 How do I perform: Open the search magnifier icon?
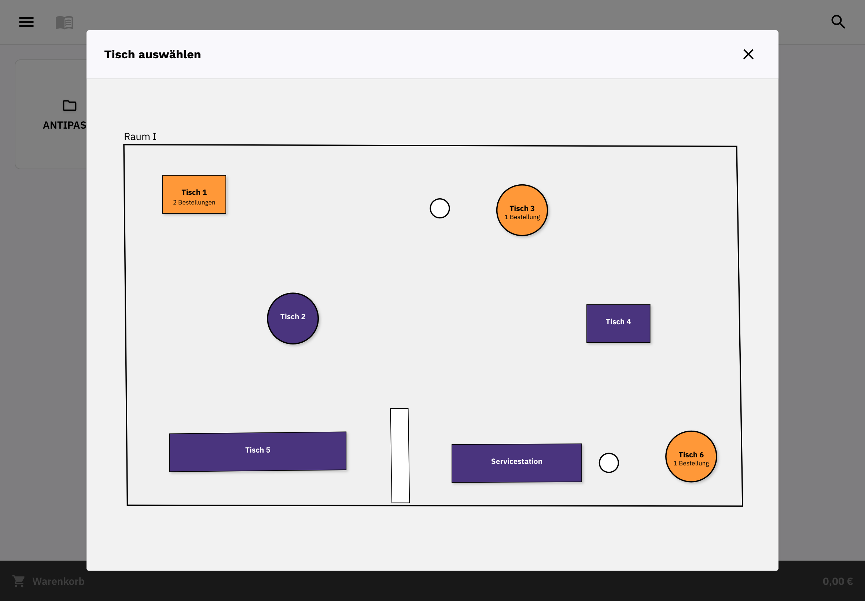[838, 22]
